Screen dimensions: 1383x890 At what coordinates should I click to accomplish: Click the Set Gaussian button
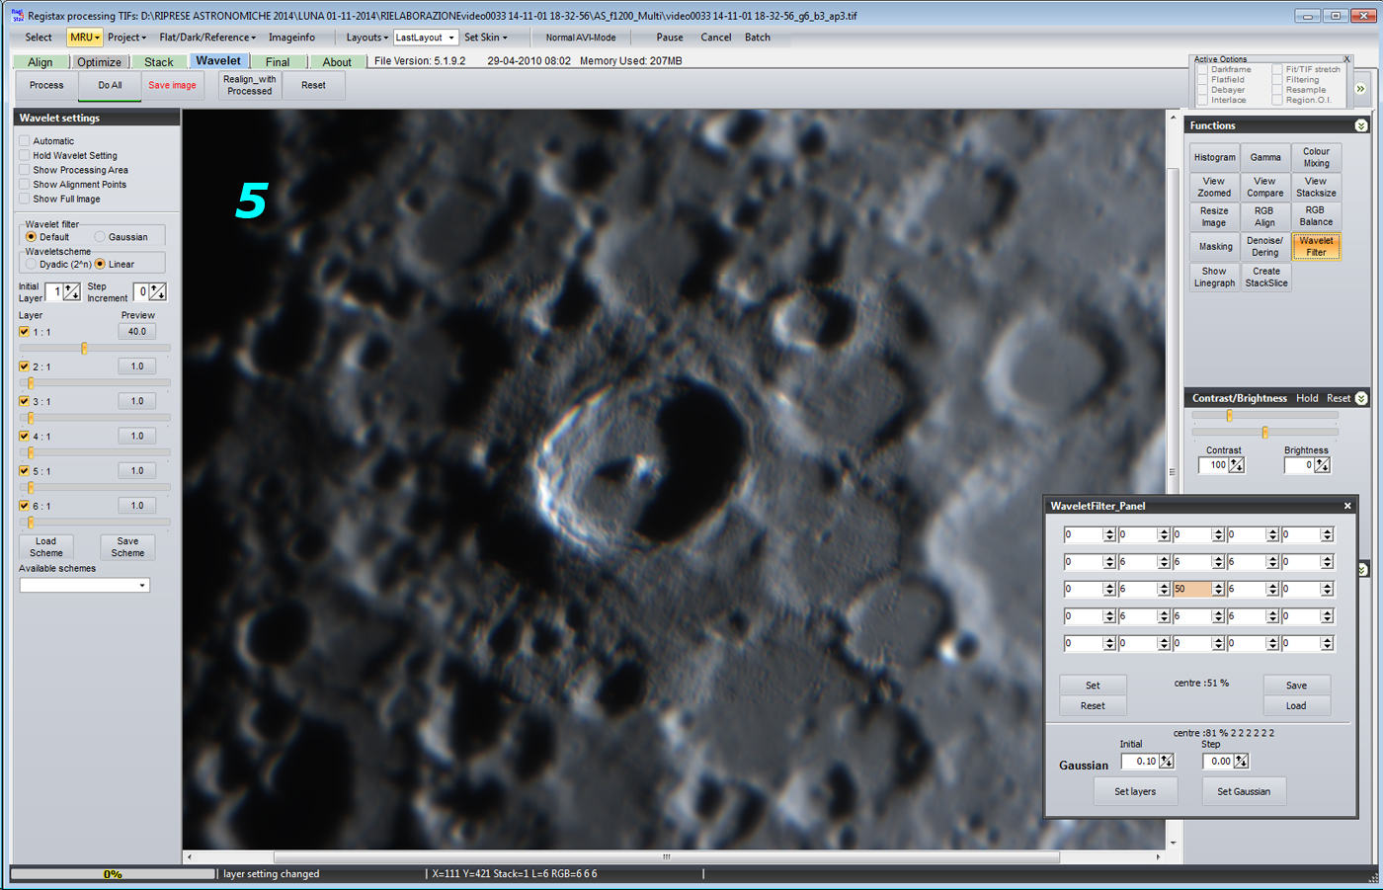[1244, 791]
